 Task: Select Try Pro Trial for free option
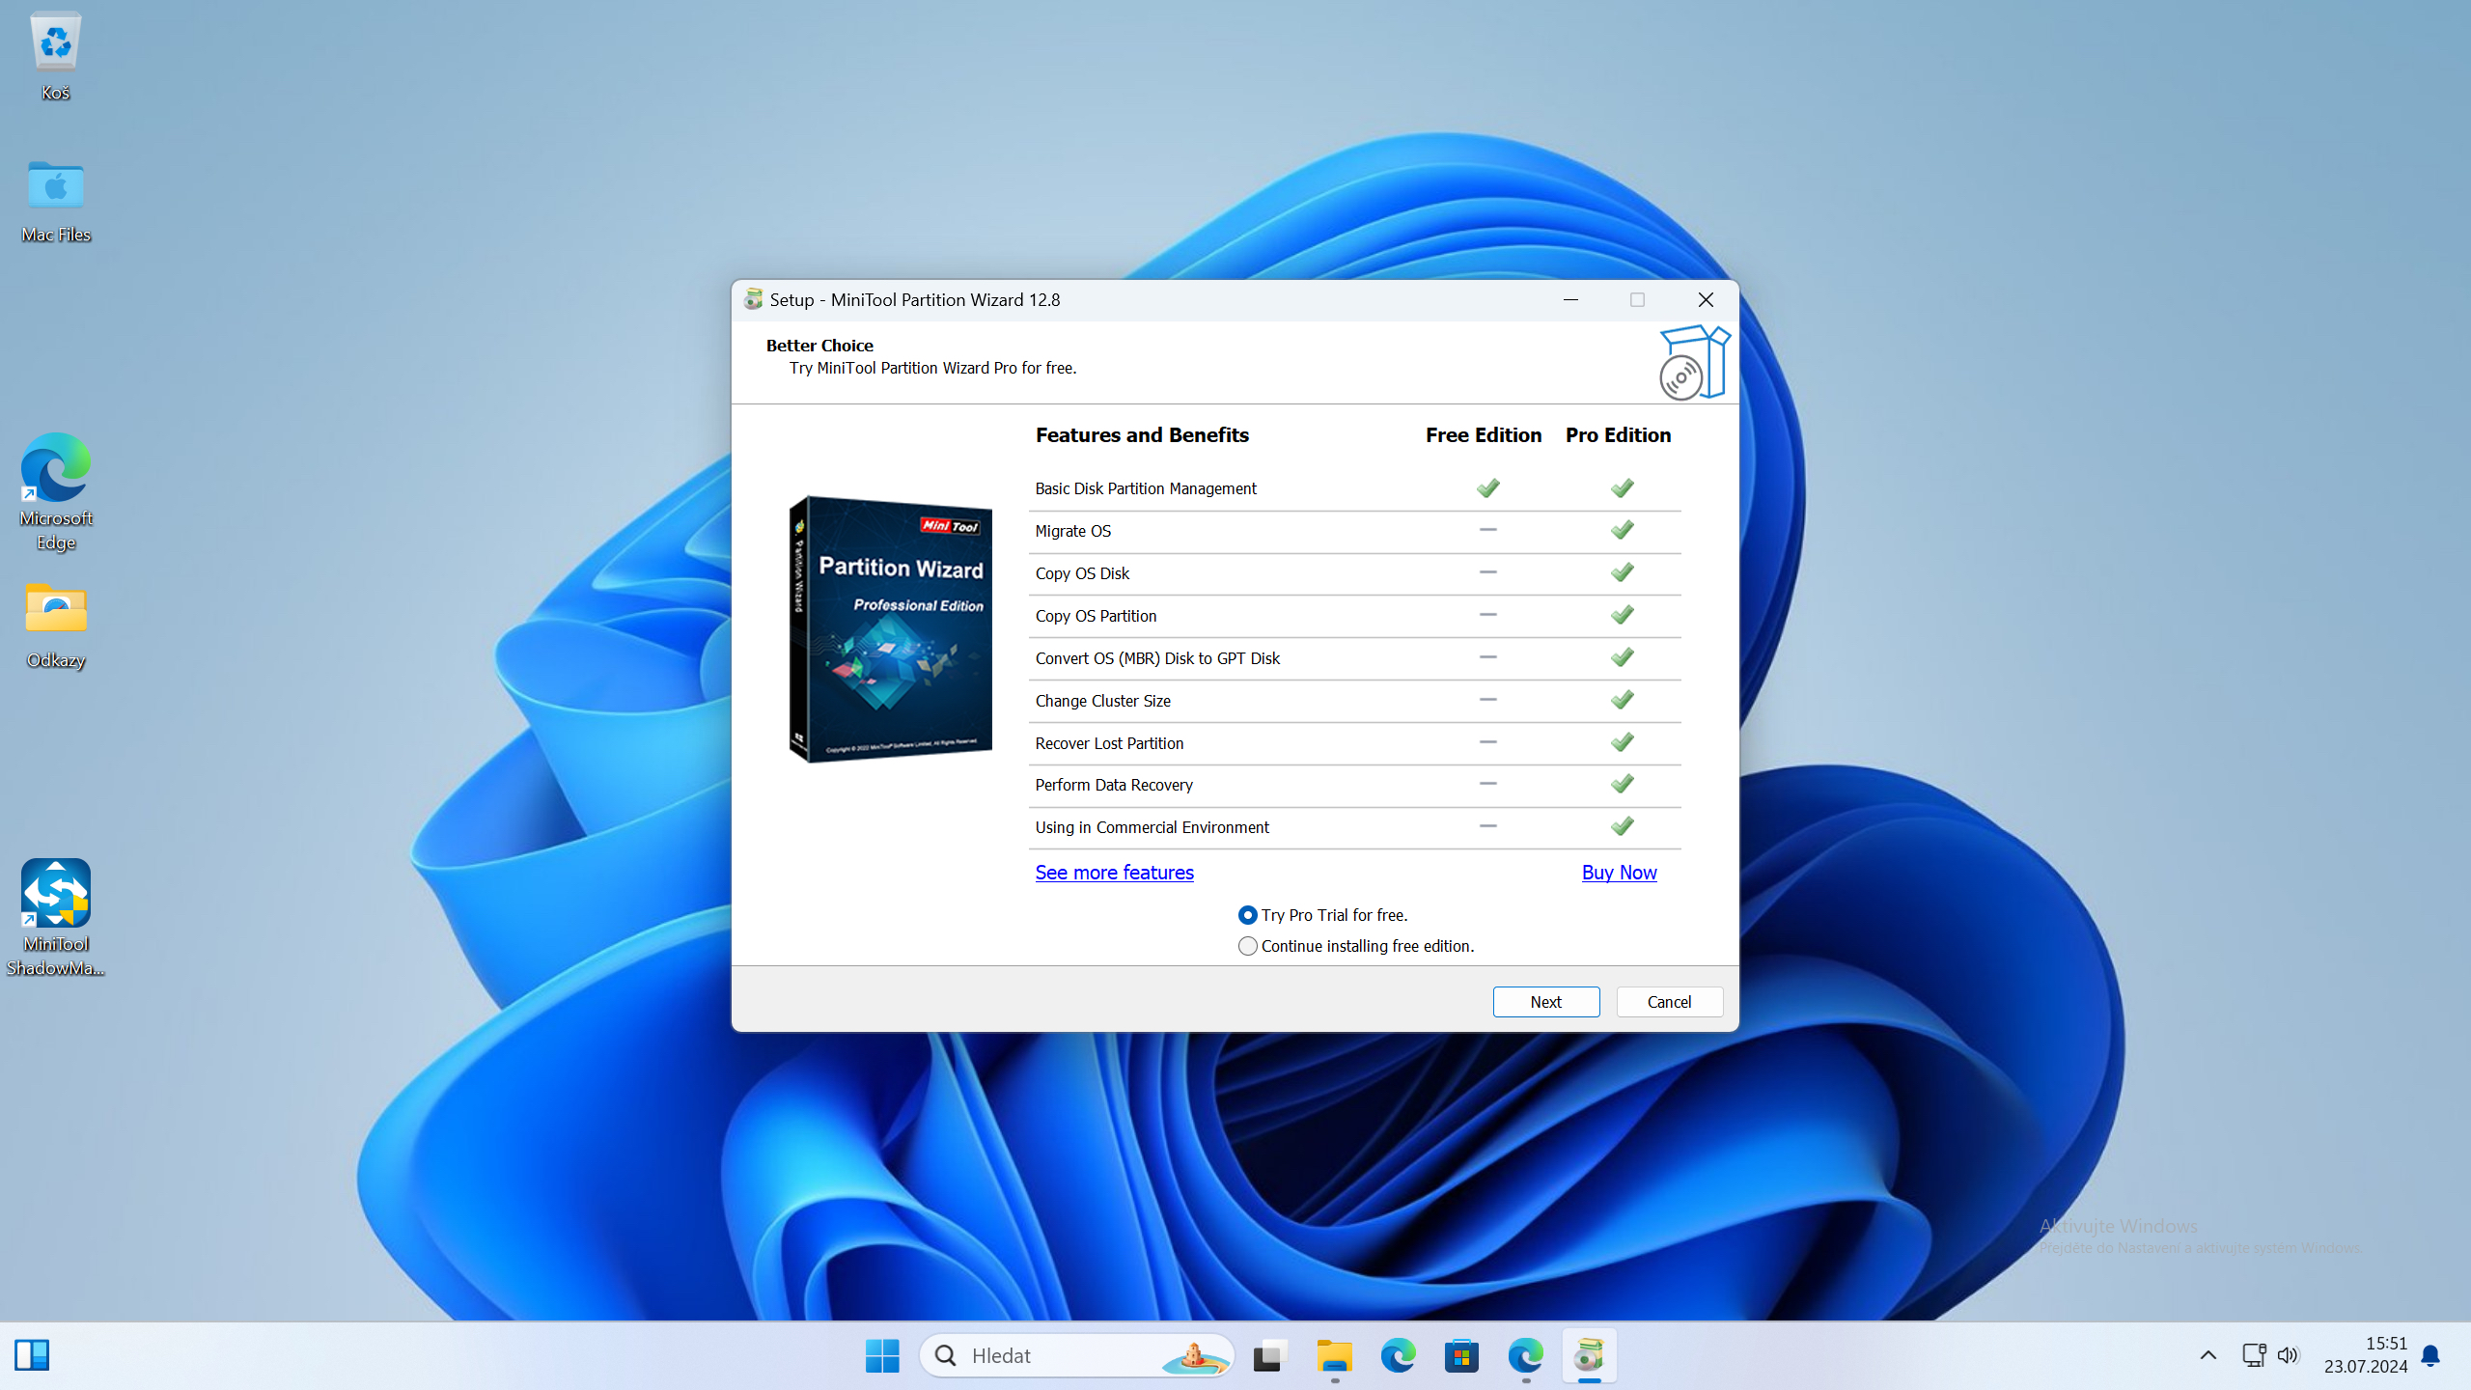coord(1248,915)
